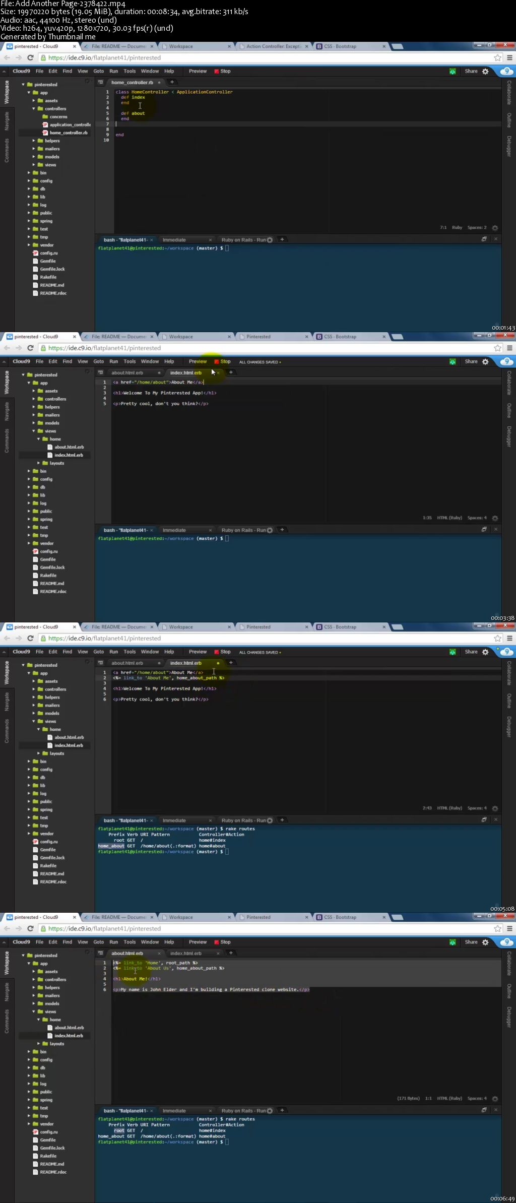This screenshot has height=1203, width=516.
Task: Open Cloud9 settings gear in the 00:01:43 frame
Action: pos(485,72)
